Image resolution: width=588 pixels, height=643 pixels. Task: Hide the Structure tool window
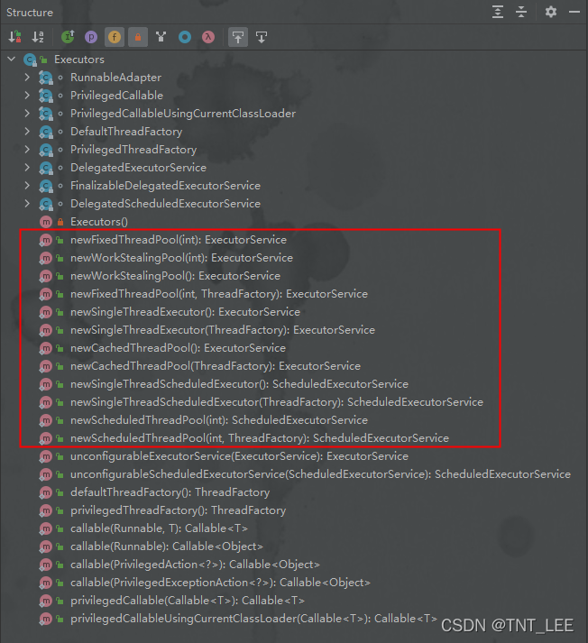(574, 12)
